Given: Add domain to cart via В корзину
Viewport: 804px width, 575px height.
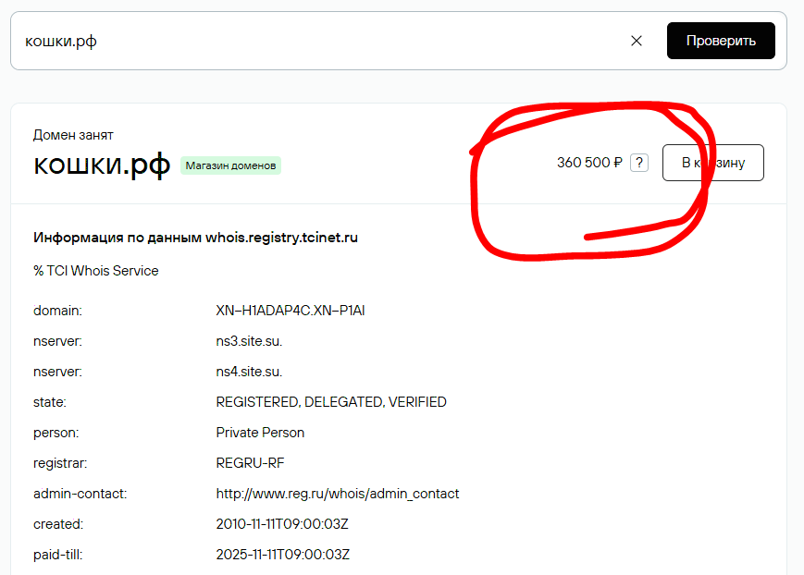Looking at the screenshot, I should pos(712,163).
